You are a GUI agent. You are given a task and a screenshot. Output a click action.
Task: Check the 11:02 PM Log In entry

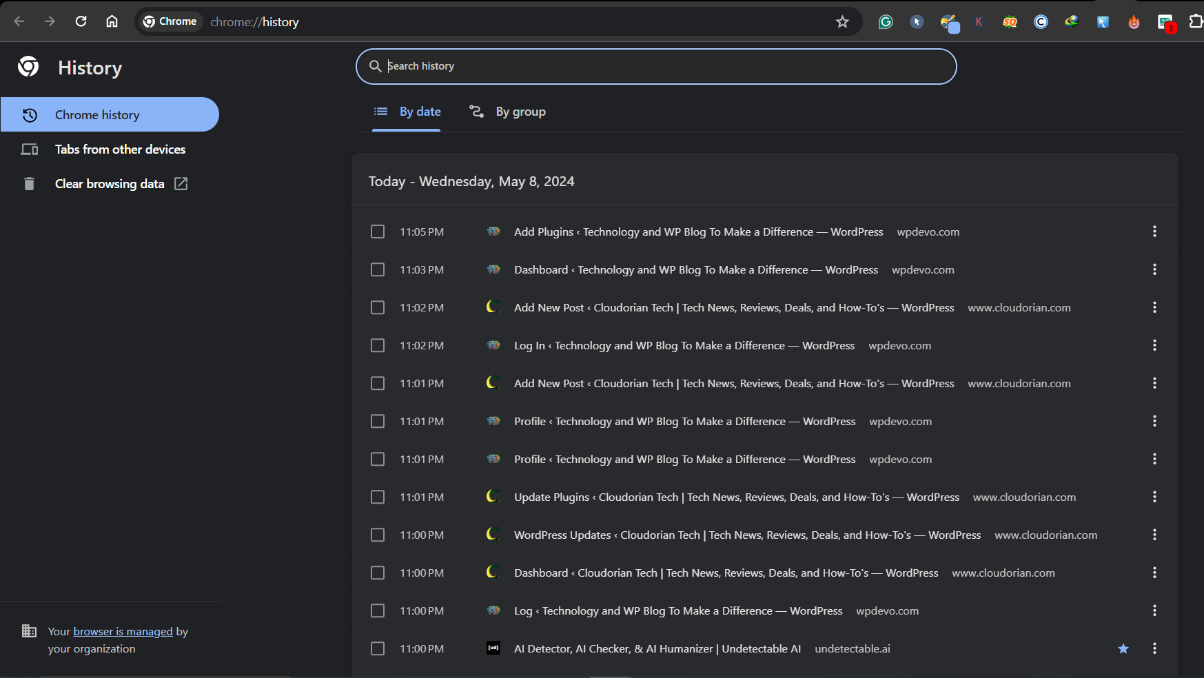pos(378,345)
